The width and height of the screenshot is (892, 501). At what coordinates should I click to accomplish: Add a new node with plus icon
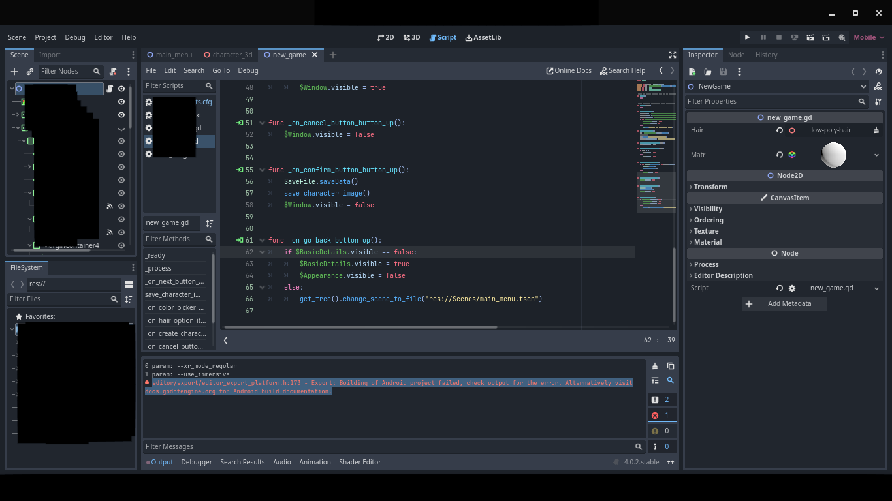14,71
